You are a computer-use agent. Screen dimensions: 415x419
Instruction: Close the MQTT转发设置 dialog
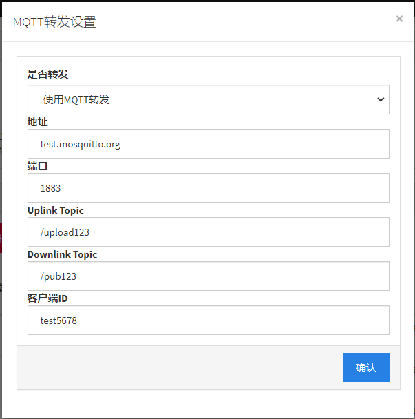399,19
